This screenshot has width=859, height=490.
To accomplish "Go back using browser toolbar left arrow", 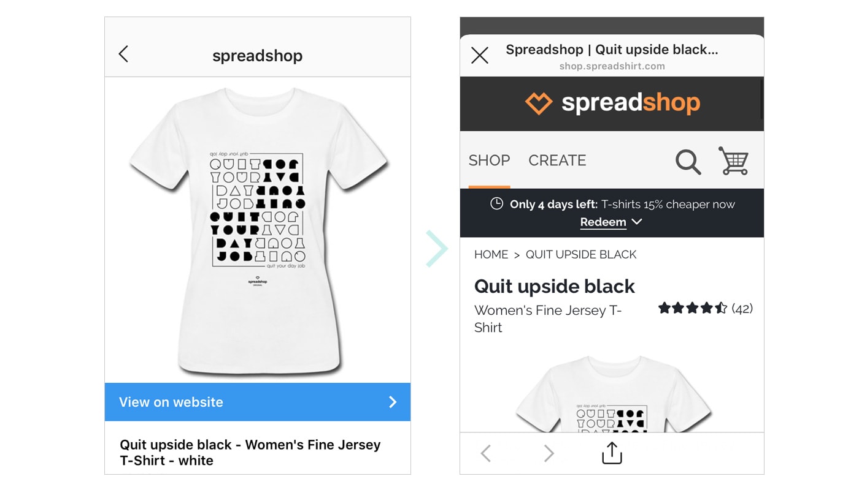I will [486, 453].
